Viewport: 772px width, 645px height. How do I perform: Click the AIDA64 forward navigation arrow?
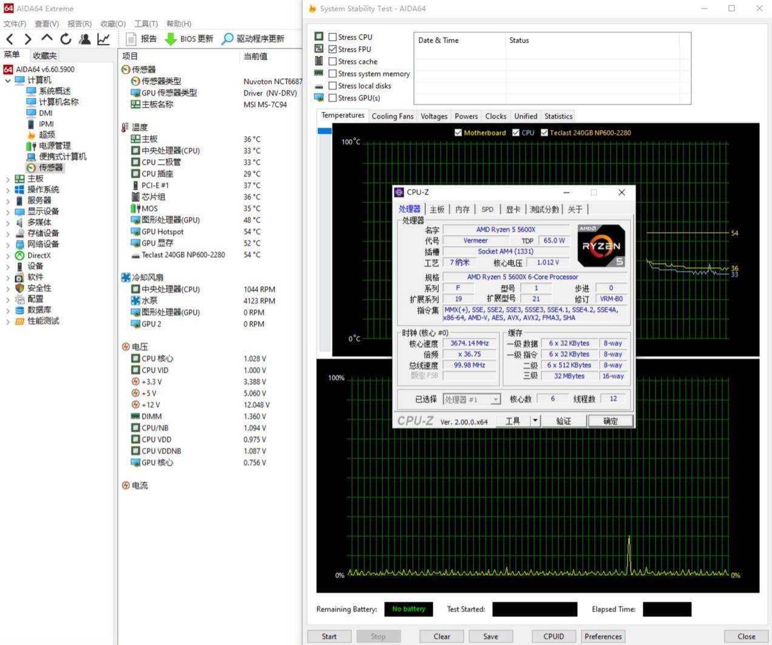click(x=28, y=39)
